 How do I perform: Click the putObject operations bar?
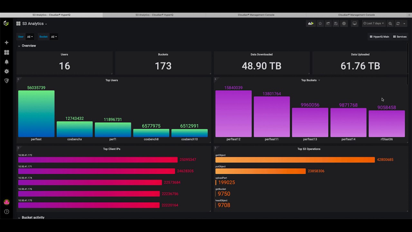click(x=260, y=171)
